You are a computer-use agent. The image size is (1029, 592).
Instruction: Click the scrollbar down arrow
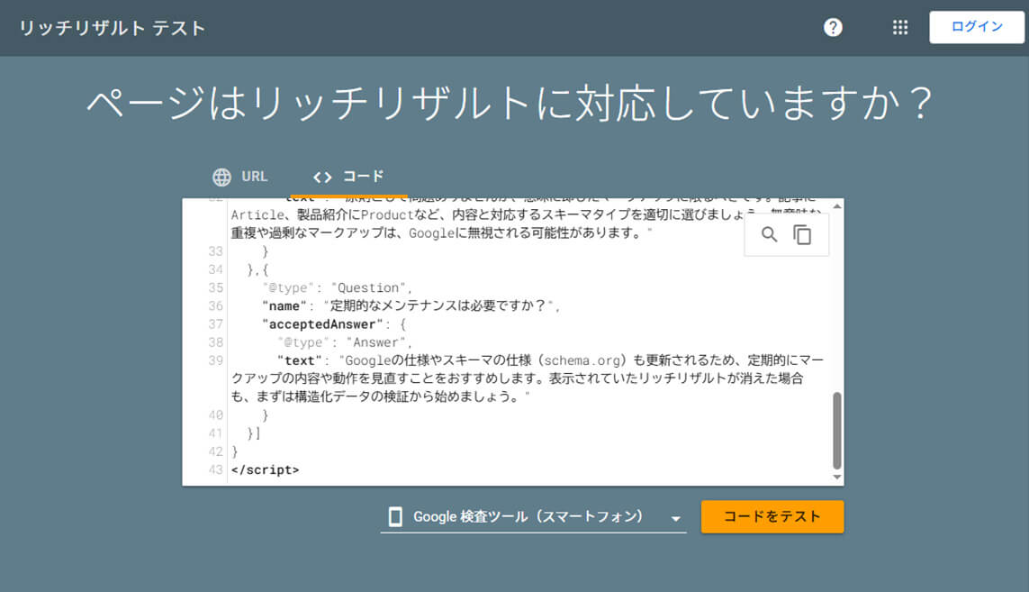click(836, 477)
